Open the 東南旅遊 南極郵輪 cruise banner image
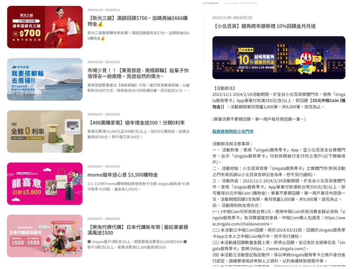359x269 pixels. pyautogui.click(x=45, y=79)
